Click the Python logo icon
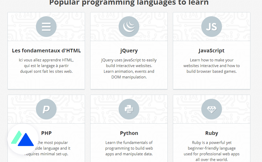Viewport: 262px width, 162px height. point(129,109)
